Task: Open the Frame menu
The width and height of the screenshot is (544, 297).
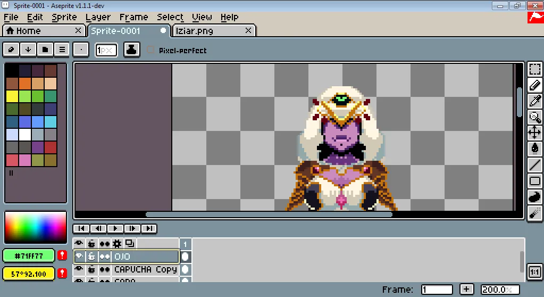Action: point(133,17)
